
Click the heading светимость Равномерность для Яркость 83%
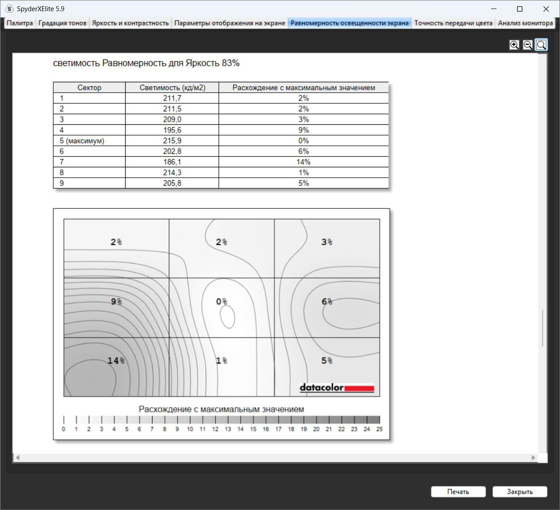click(x=146, y=63)
